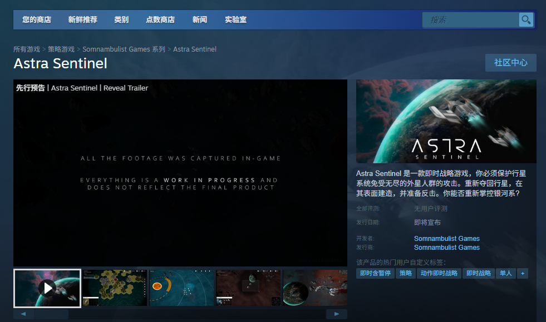The image size is (546, 322).
Task: Click the magnifying glass search icon
Action: pyautogui.click(x=525, y=19)
